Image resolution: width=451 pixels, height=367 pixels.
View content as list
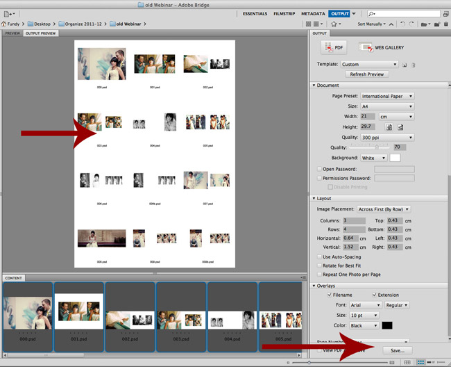[441, 362]
